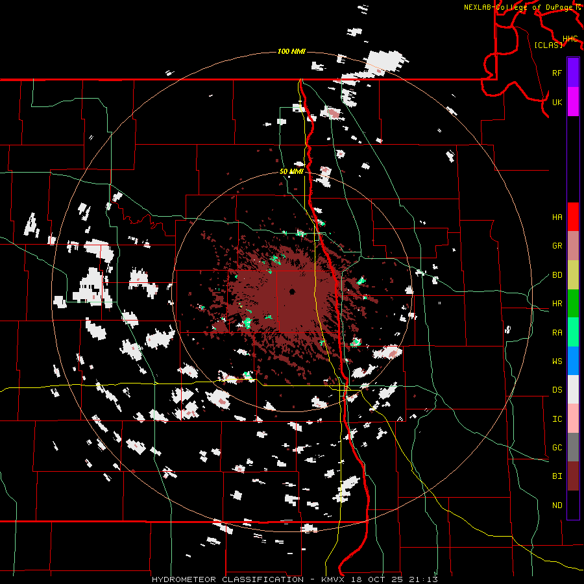Click the [CLAS] label
This screenshot has height=584, width=584.
pos(548,45)
